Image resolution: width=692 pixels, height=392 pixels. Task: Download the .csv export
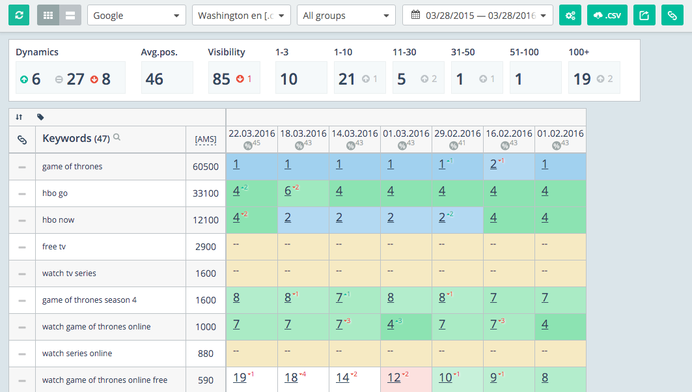pyautogui.click(x=607, y=15)
